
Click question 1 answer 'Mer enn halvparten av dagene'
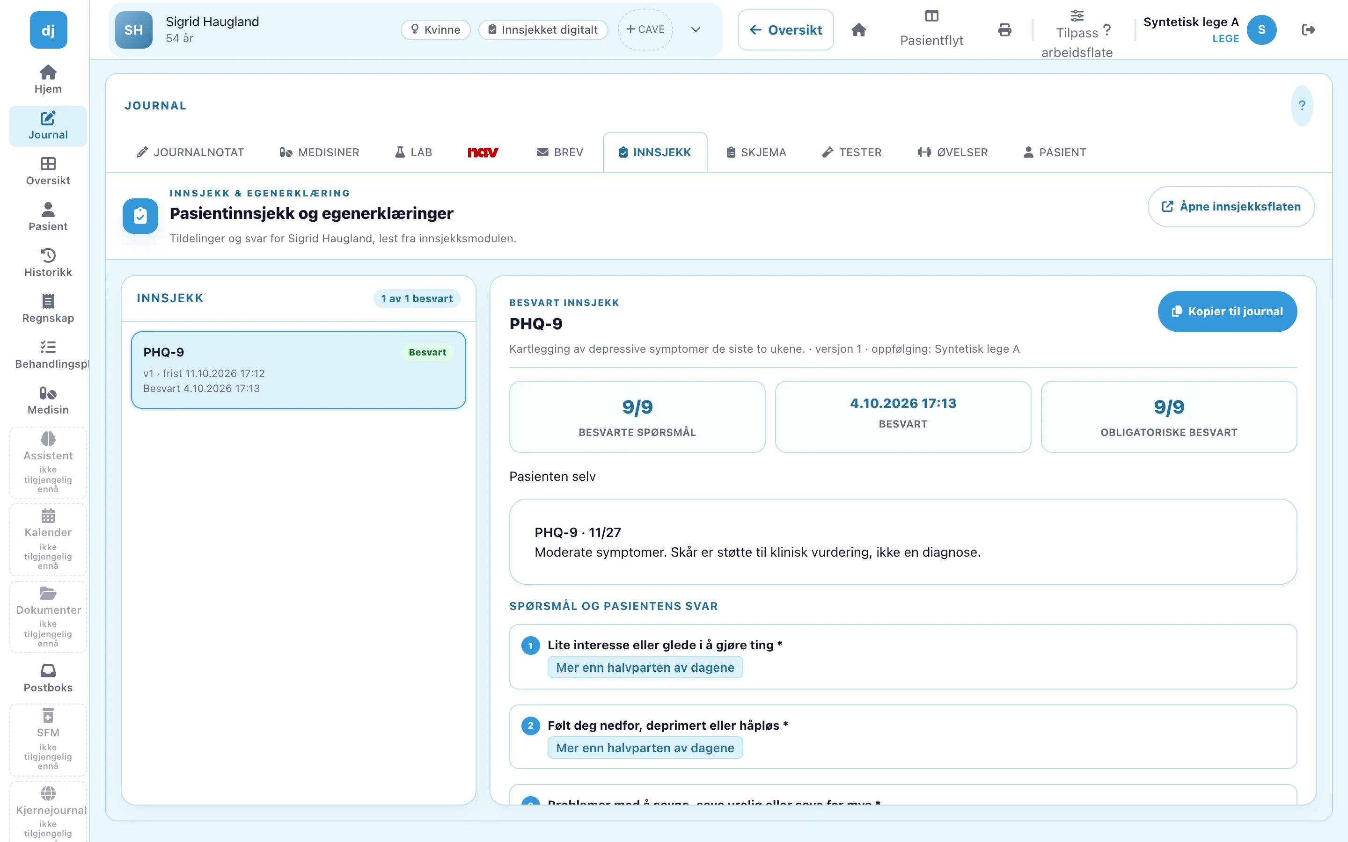point(645,667)
